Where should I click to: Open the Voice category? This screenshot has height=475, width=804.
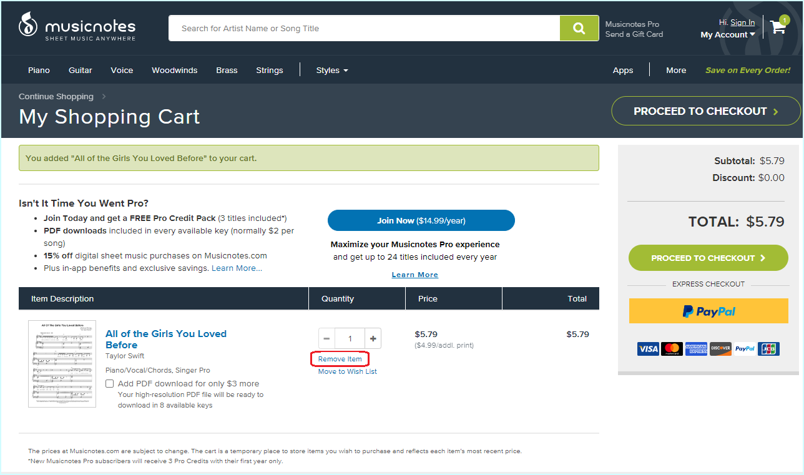coord(122,70)
